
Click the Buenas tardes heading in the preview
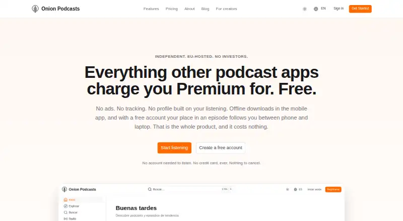pos(136,208)
